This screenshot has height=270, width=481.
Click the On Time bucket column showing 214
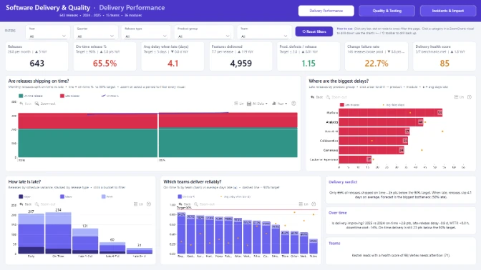tap(58, 233)
